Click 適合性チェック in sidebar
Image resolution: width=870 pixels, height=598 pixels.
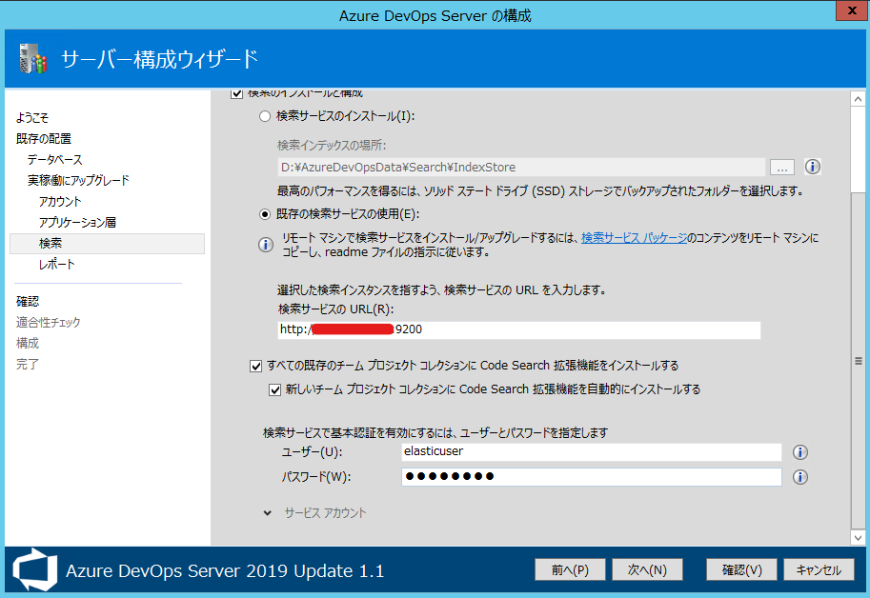pos(49,323)
